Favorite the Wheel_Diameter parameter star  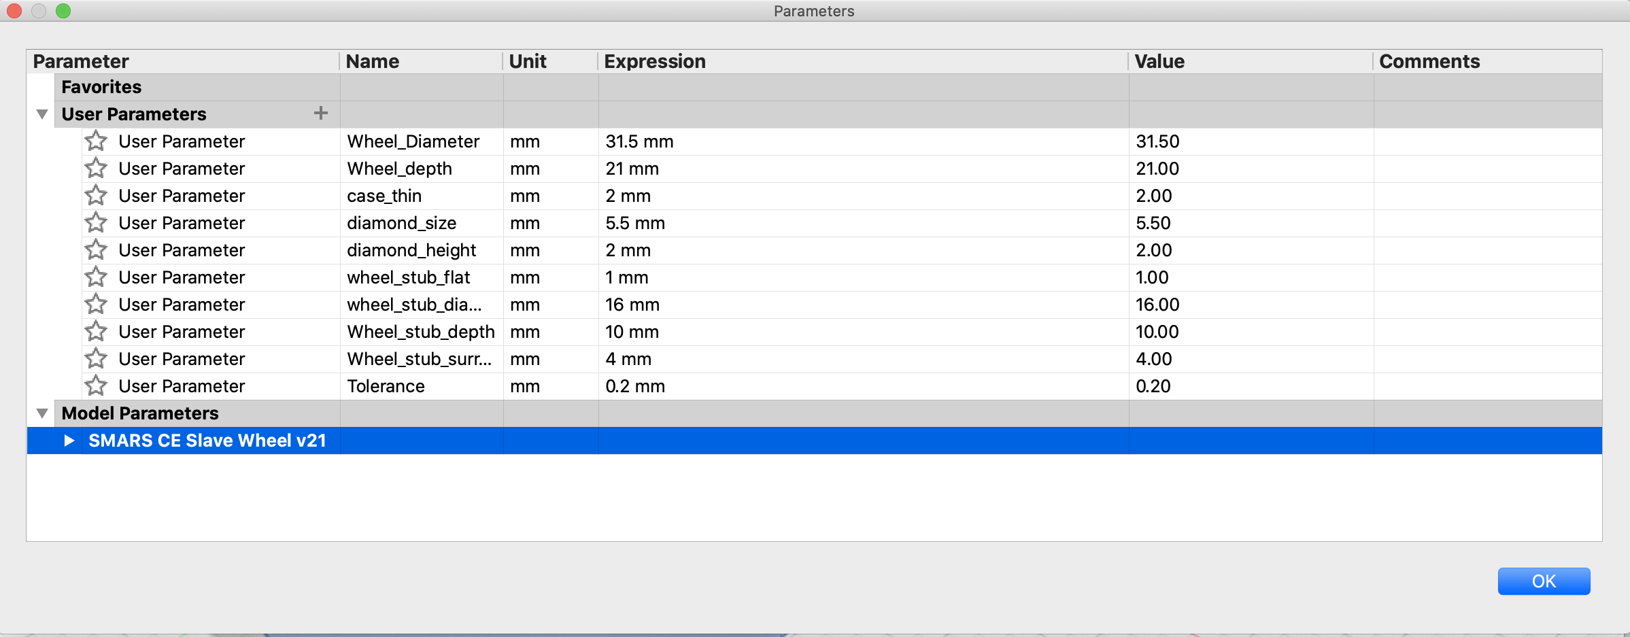pyautogui.click(x=96, y=141)
